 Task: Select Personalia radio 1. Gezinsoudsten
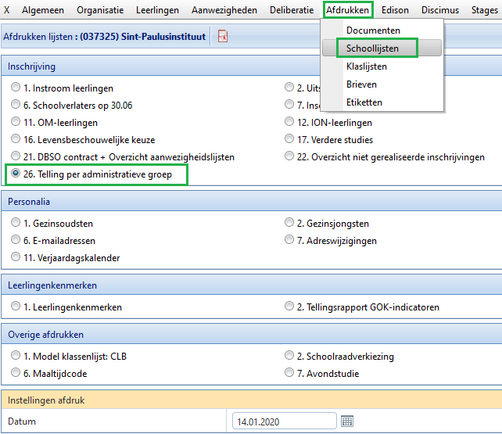tap(16, 222)
